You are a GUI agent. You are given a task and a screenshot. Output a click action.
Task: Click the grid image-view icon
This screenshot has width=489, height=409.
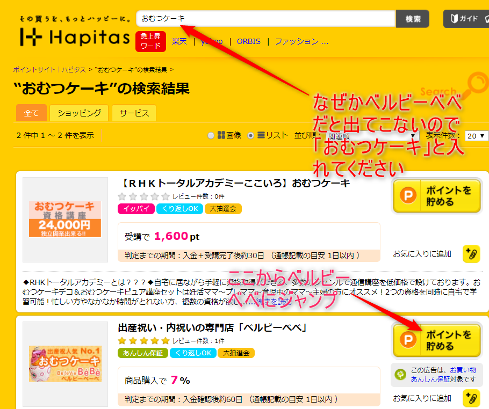[x=221, y=135]
